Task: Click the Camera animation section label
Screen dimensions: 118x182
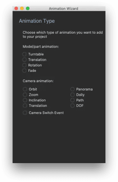Action: [38, 81]
